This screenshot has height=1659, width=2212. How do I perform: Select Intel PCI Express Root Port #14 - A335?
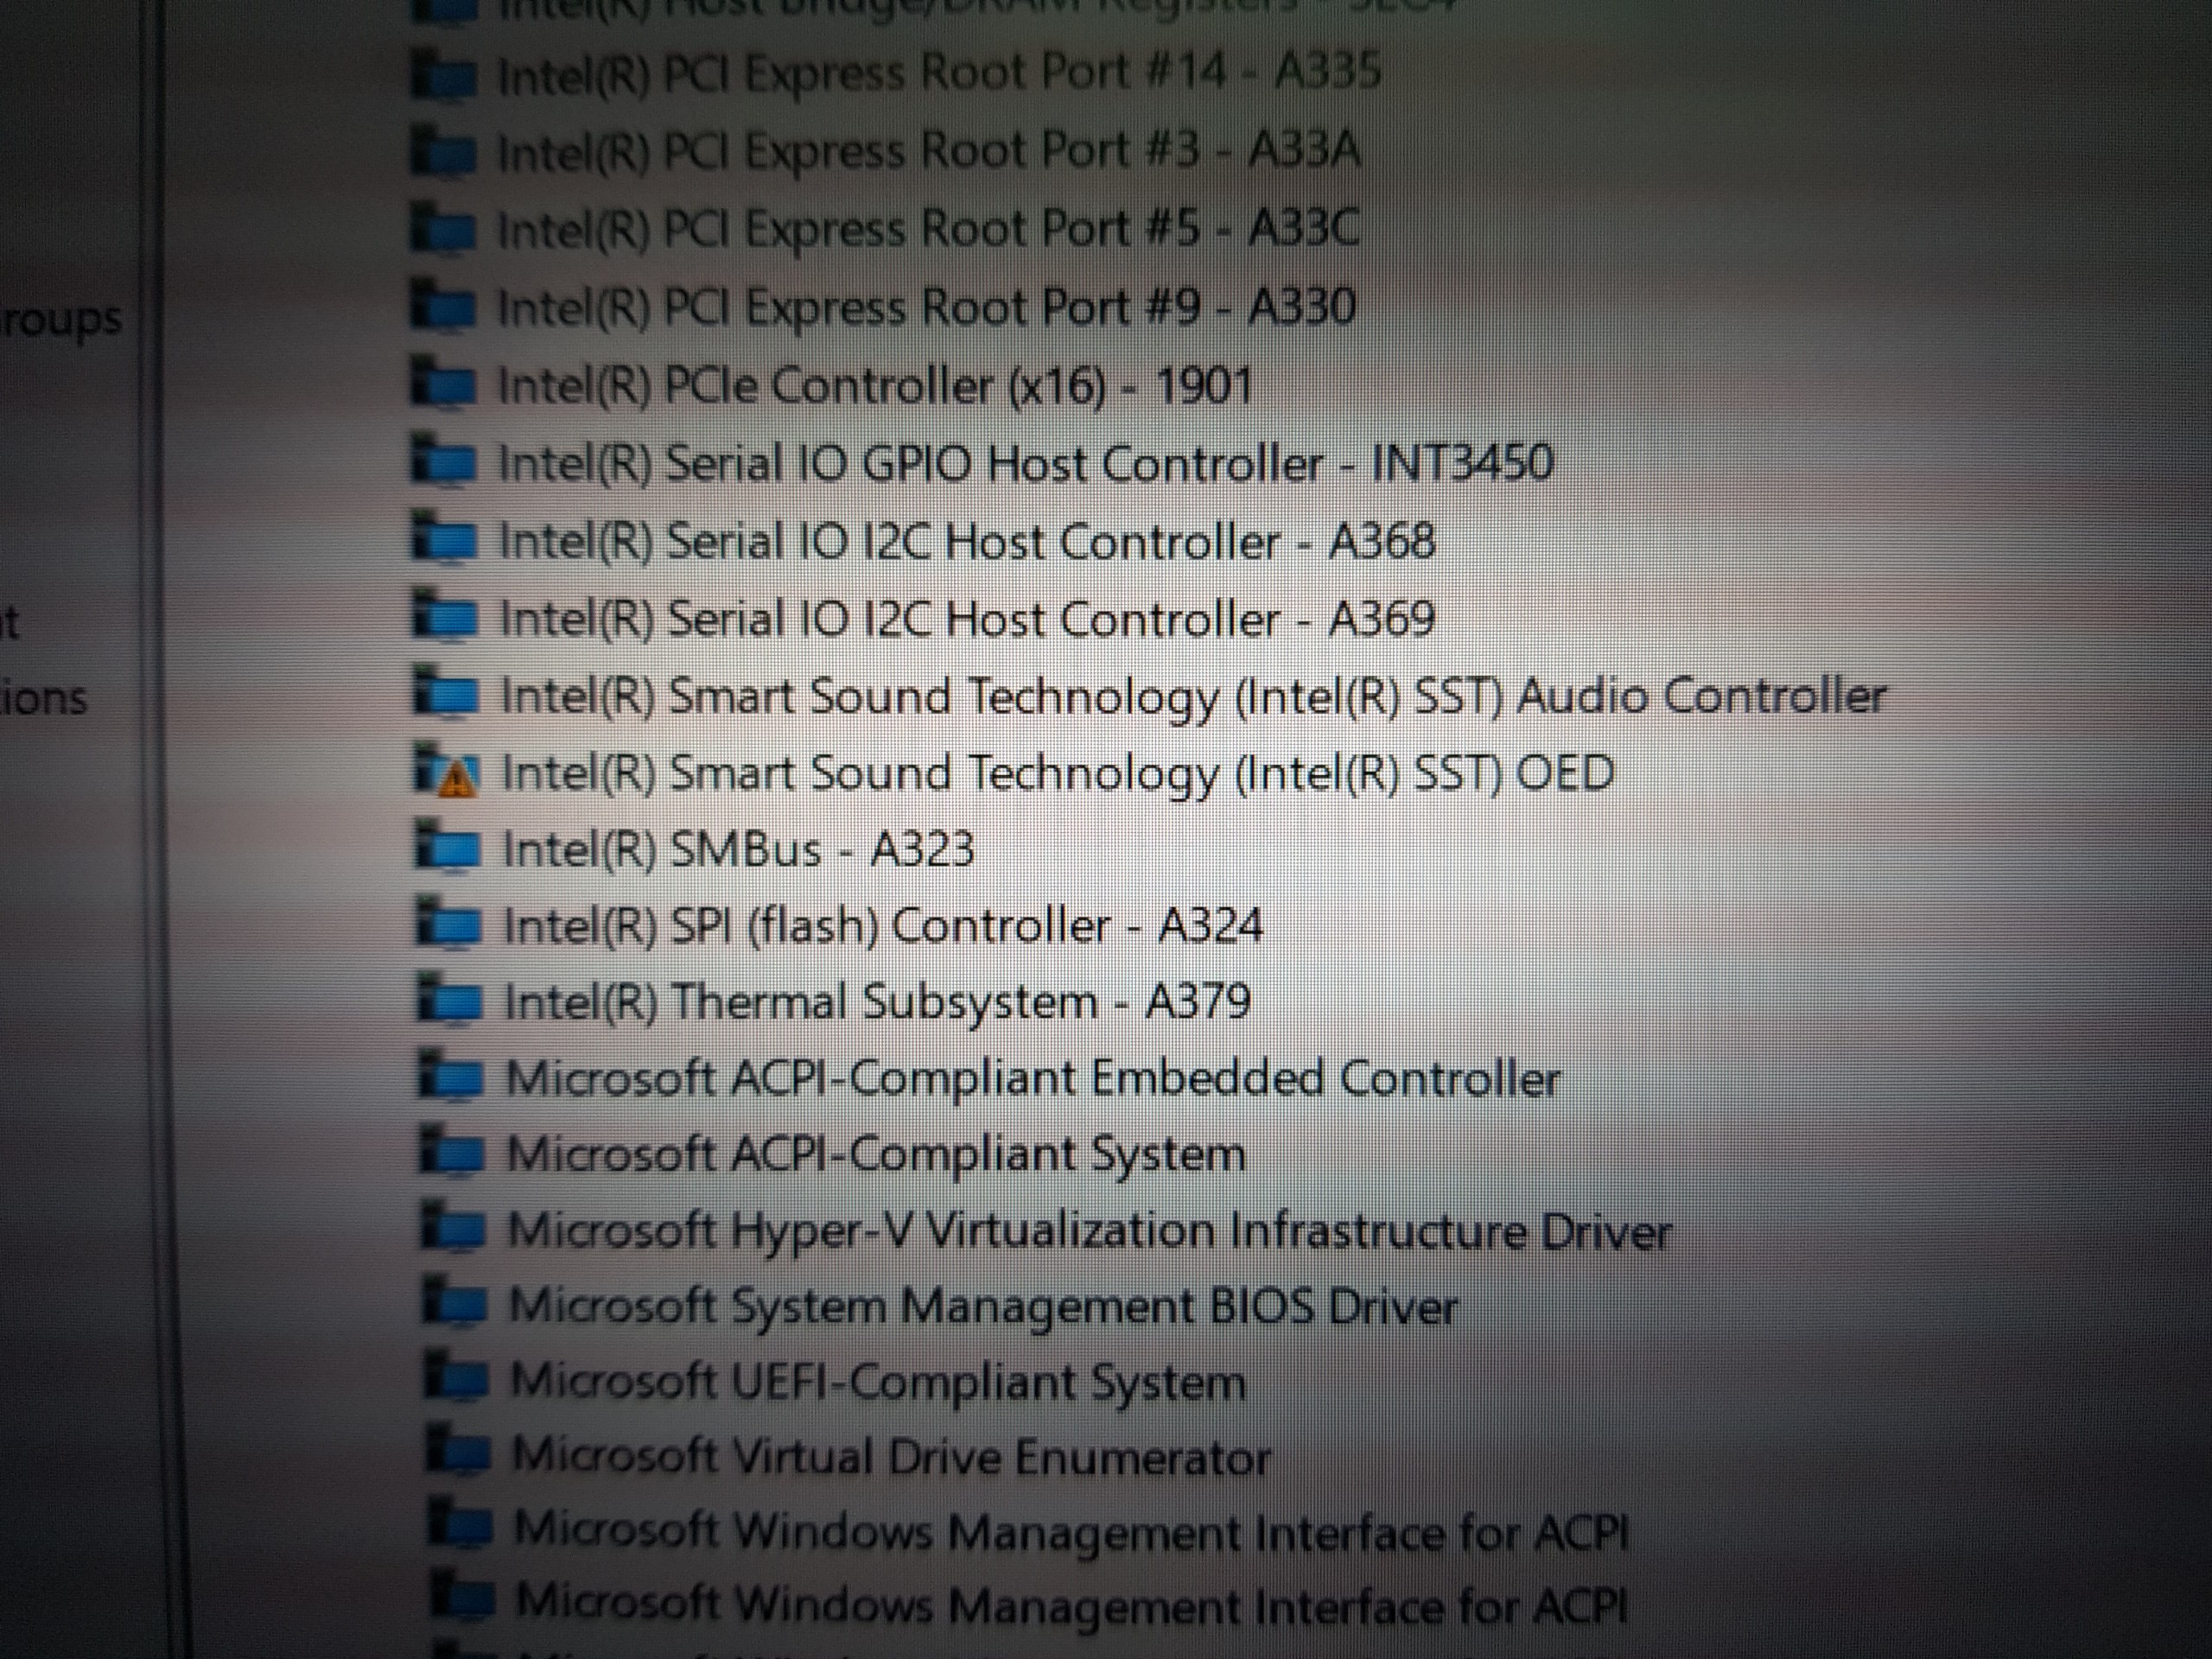pos(938,72)
